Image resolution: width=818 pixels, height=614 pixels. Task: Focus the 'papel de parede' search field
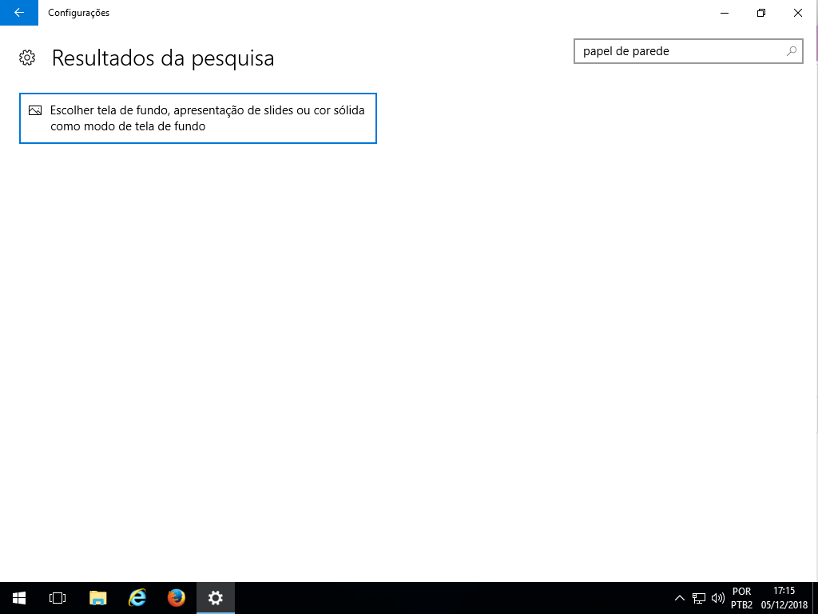click(679, 51)
